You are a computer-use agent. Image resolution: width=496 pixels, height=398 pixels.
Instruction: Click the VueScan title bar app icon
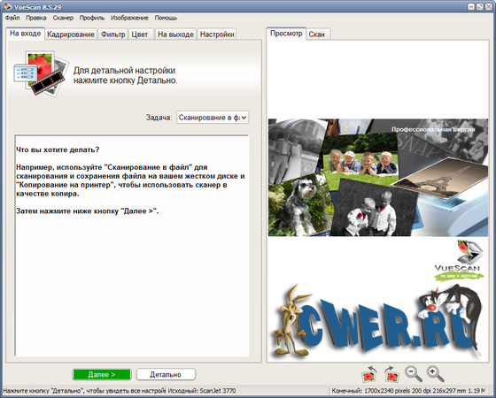pos(7,7)
